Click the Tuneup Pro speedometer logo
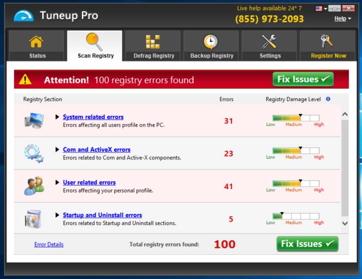Screen dimensions: 362x279 [x=24, y=15]
